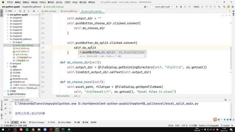Open WPS red W taskbar icon
Image resolution: width=235 pixels, height=132 pixels.
[51, 129]
